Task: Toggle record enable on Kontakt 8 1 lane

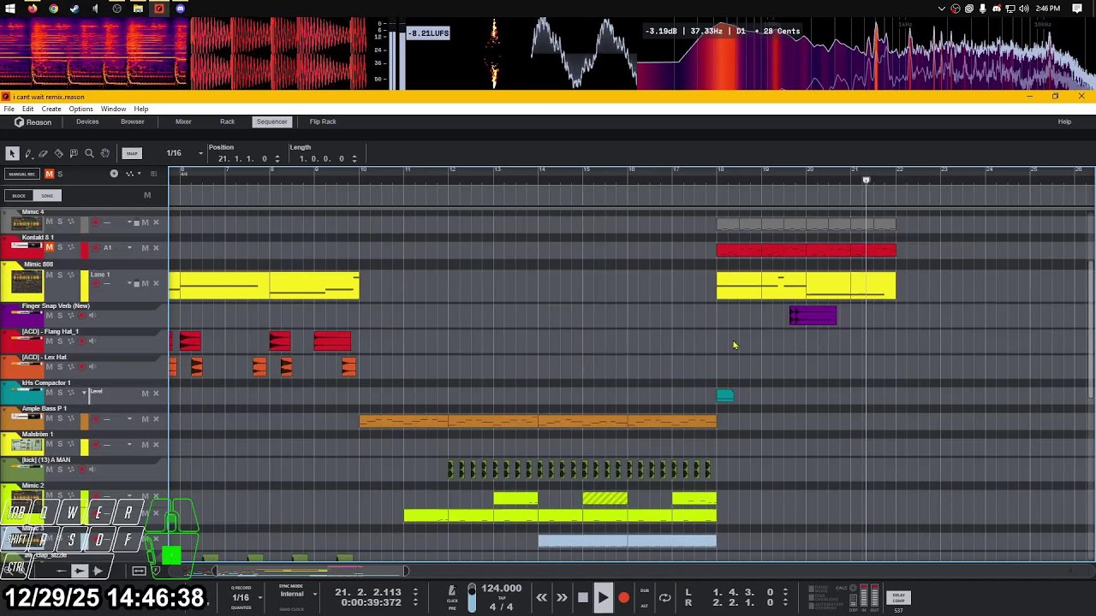Action: 95,247
